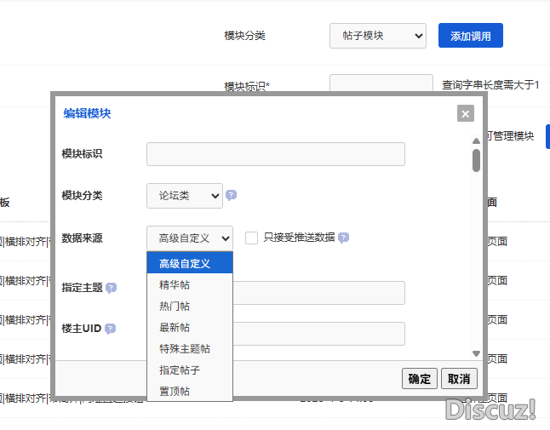Click help icon next to 楼主UID
Screen dimensions: 550x430
pyautogui.click(x=110, y=329)
